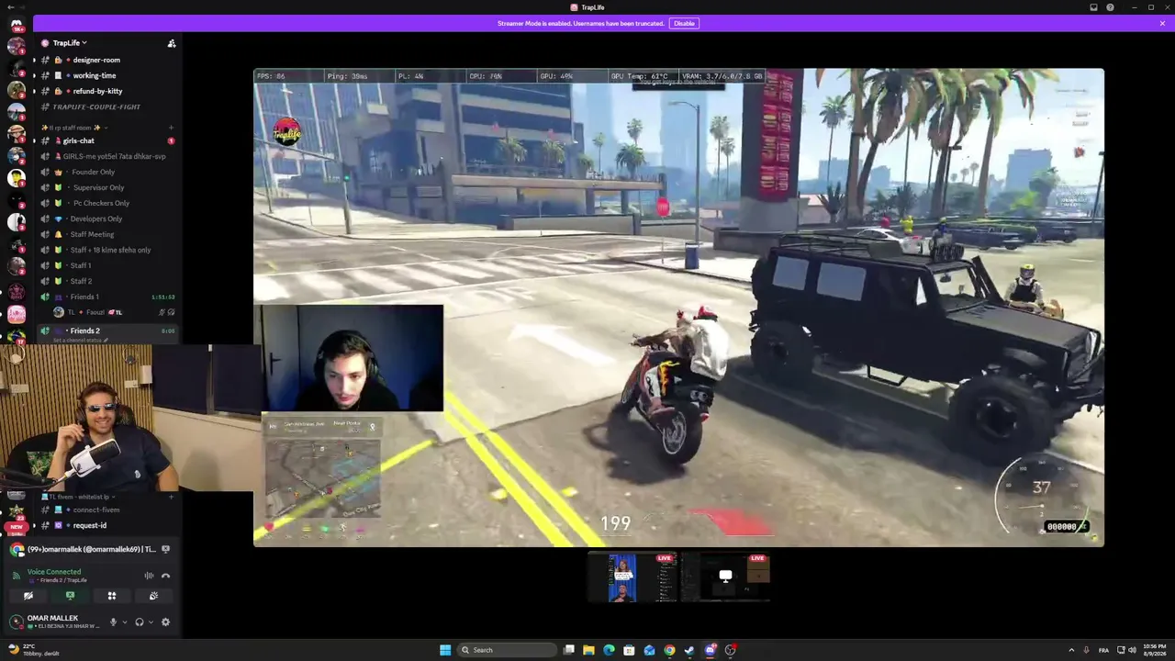Open Discord help icon in title bar
Image resolution: width=1175 pixels, height=661 pixels.
point(1110,7)
